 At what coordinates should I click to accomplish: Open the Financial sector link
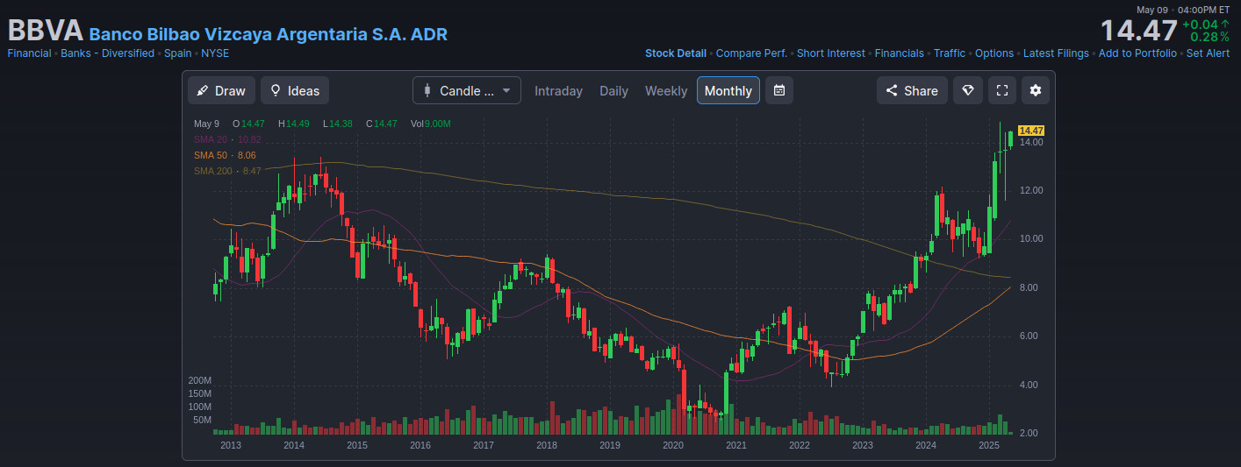(x=29, y=53)
